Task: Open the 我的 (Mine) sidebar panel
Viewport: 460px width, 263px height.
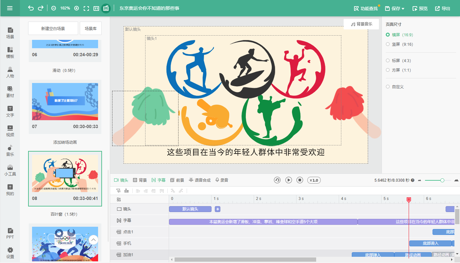Action: (x=10, y=190)
